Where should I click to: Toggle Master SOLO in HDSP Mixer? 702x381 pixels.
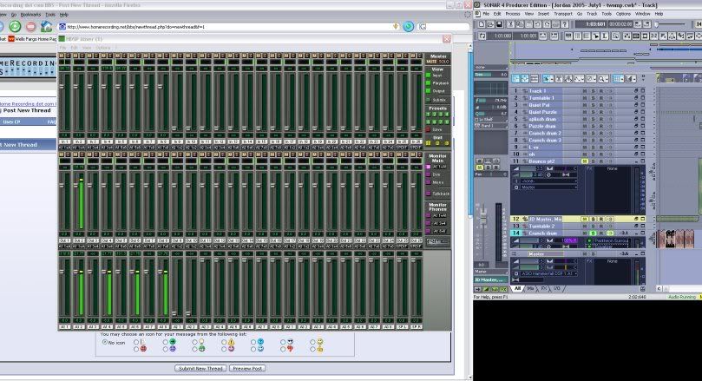pos(444,62)
